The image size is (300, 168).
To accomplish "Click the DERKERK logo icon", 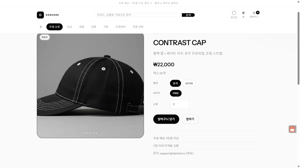I will pyautogui.click(x=40, y=15).
